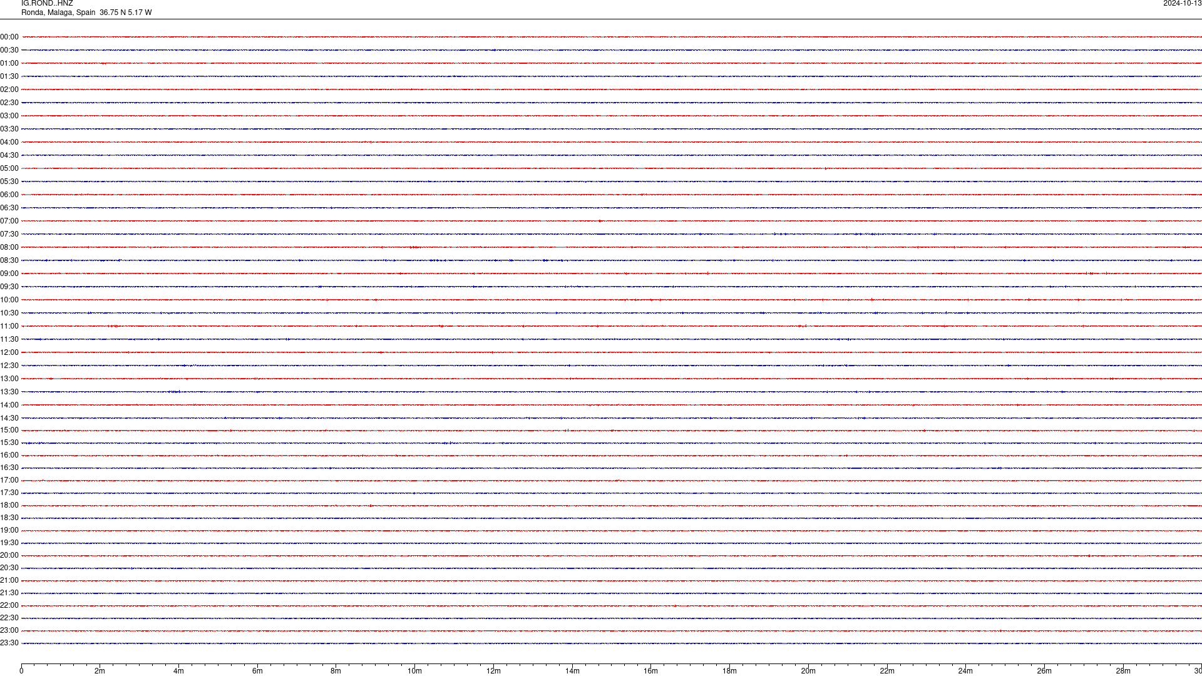Screen dimensions: 1202x676
Task: Click the red burst on the 11:00 trace start
Action: pyautogui.click(x=113, y=326)
